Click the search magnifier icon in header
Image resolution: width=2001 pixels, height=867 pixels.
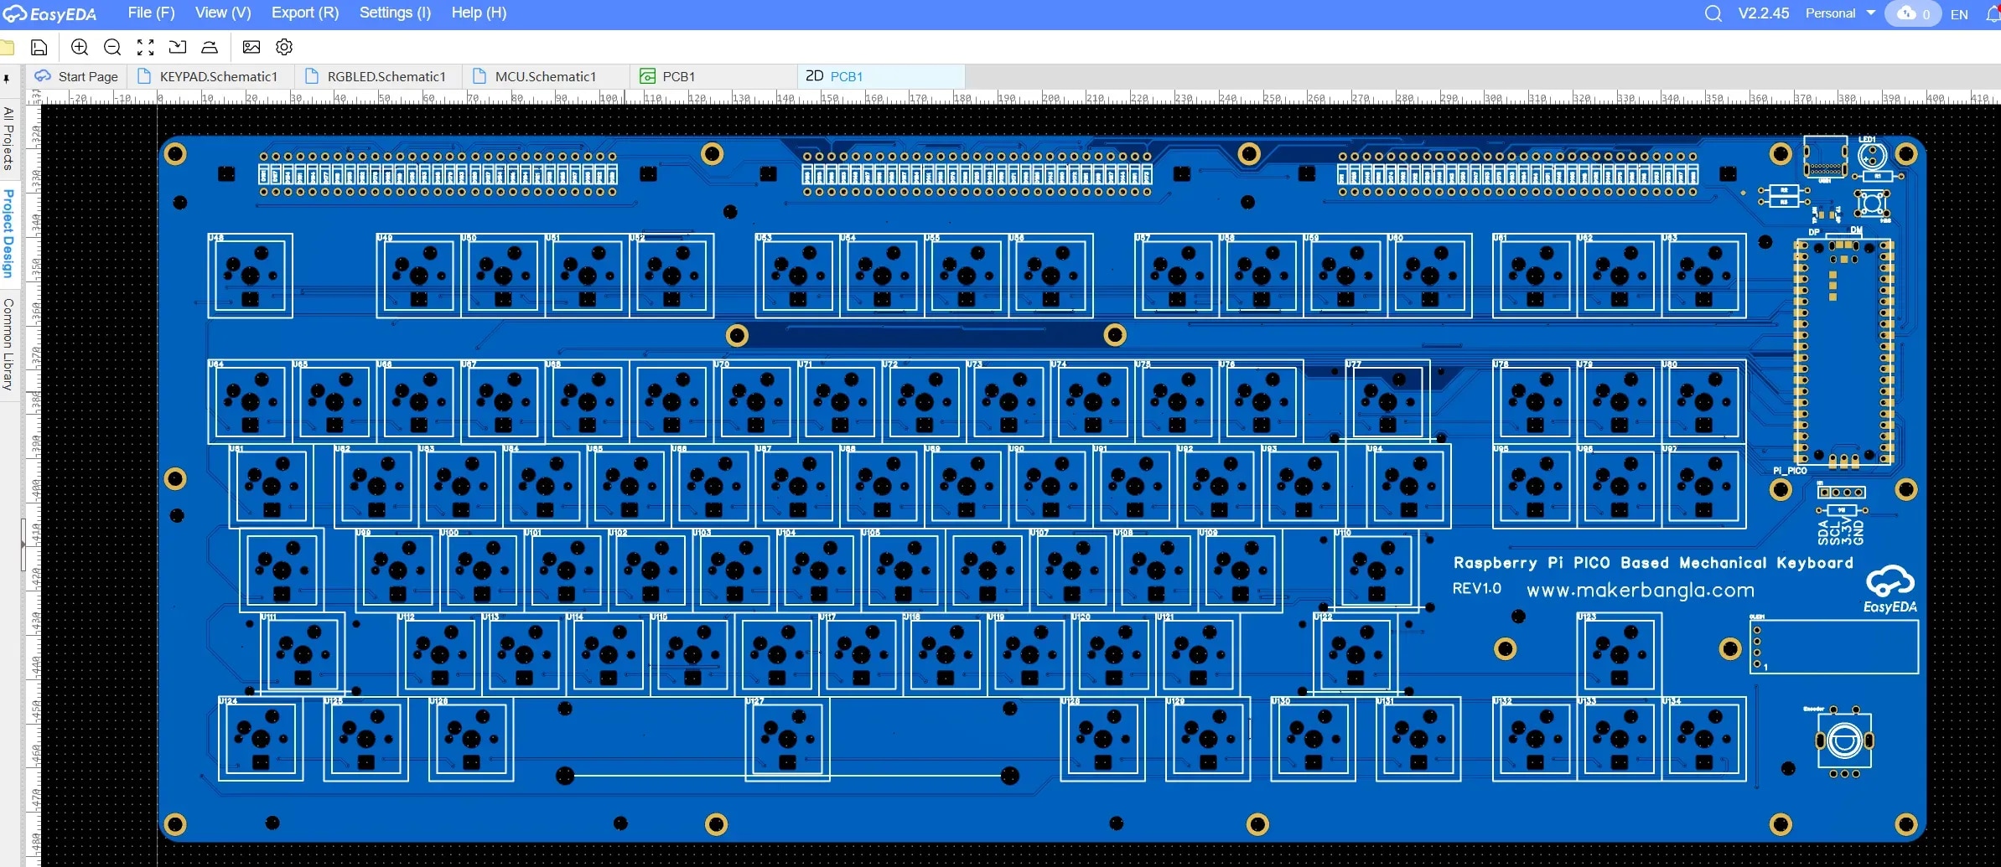(x=1713, y=14)
